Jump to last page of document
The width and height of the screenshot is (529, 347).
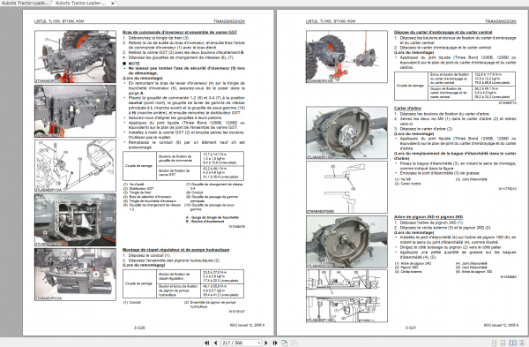[x=275, y=343]
